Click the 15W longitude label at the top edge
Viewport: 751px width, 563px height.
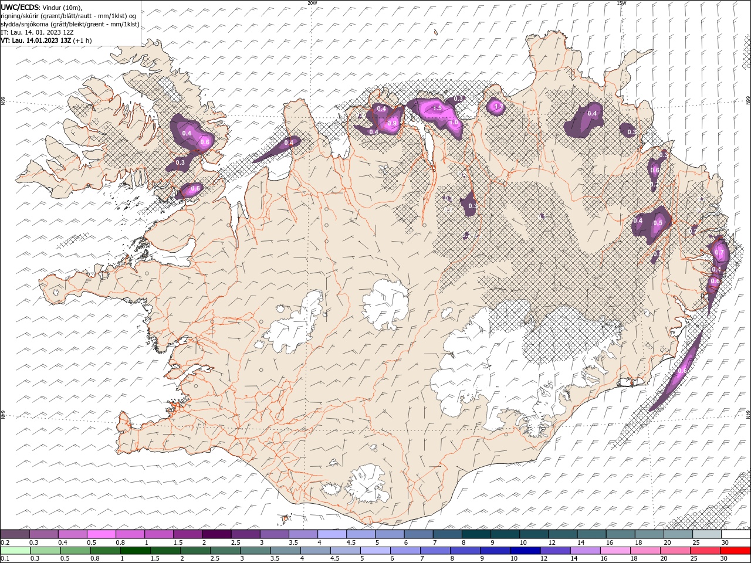coord(621,3)
